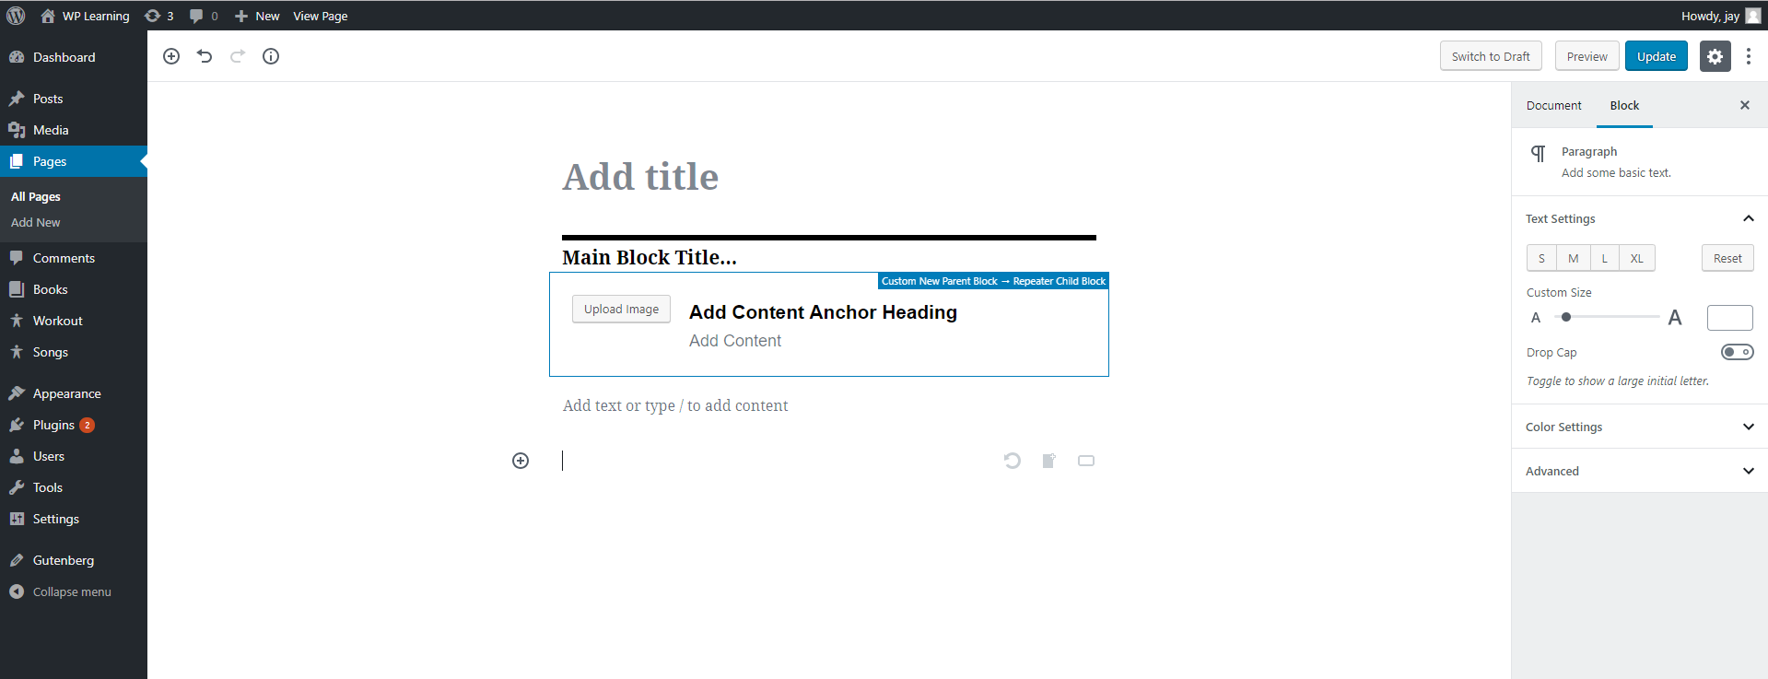Insert the second suggested block icon at right
This screenshot has width=1768, height=679.
(x=1049, y=461)
